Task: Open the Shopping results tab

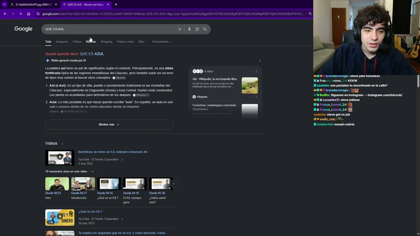Action: 106,42
